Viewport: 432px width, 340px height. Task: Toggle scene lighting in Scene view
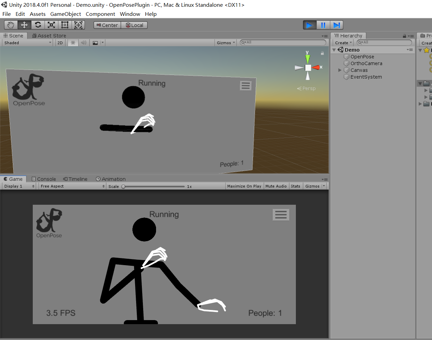(73, 42)
